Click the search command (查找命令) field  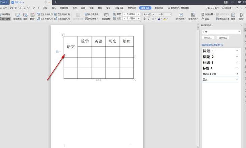(x=178, y=8)
